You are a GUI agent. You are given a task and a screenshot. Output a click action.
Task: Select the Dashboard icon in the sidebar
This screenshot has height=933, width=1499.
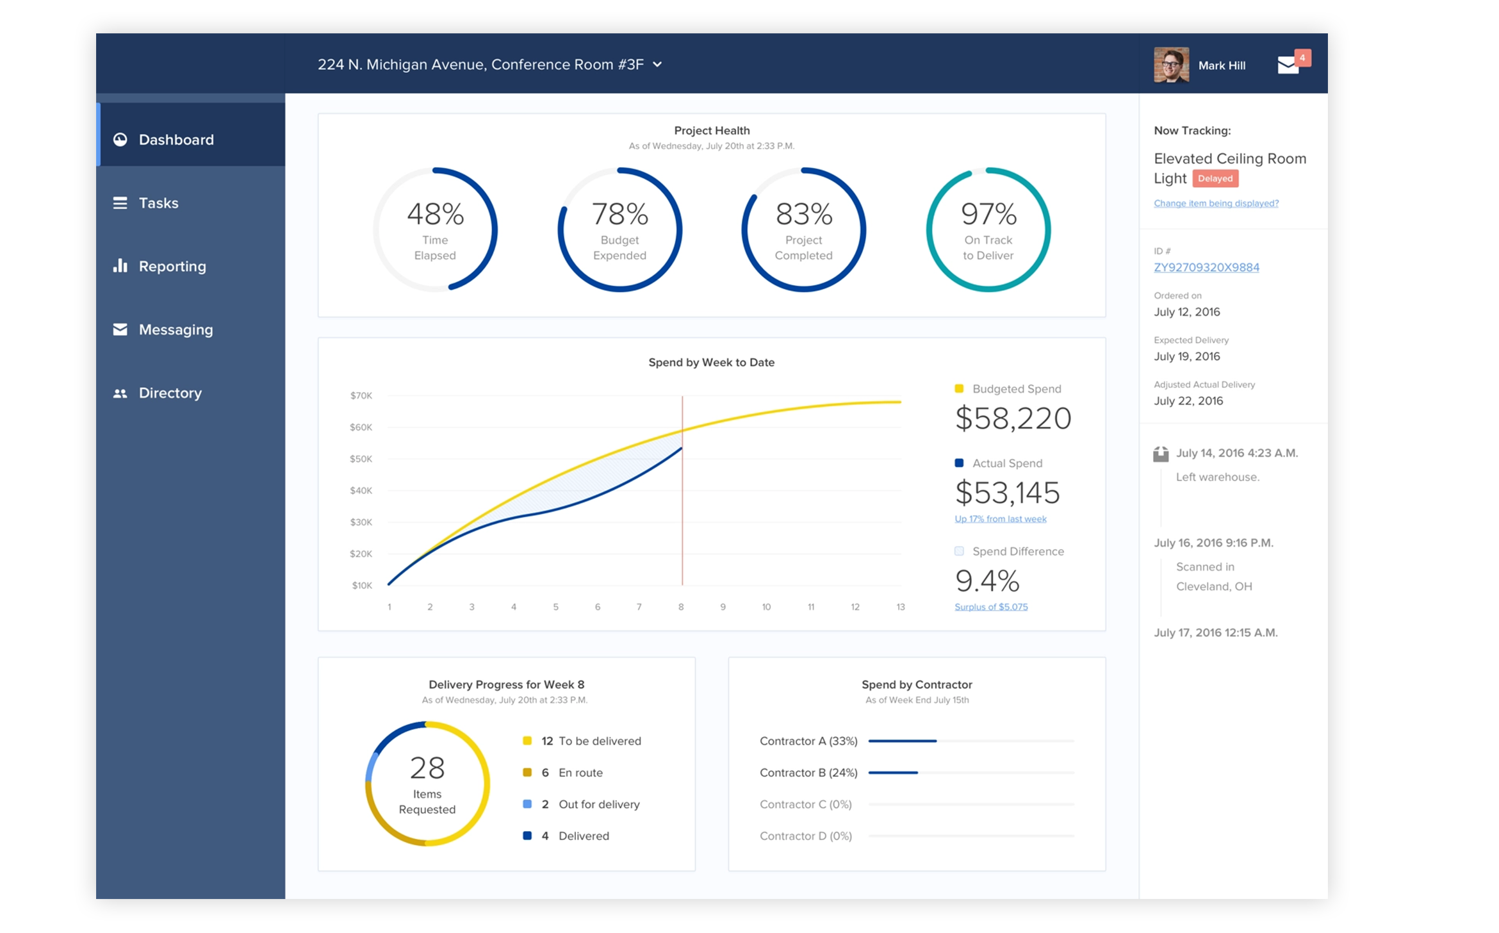click(x=122, y=140)
